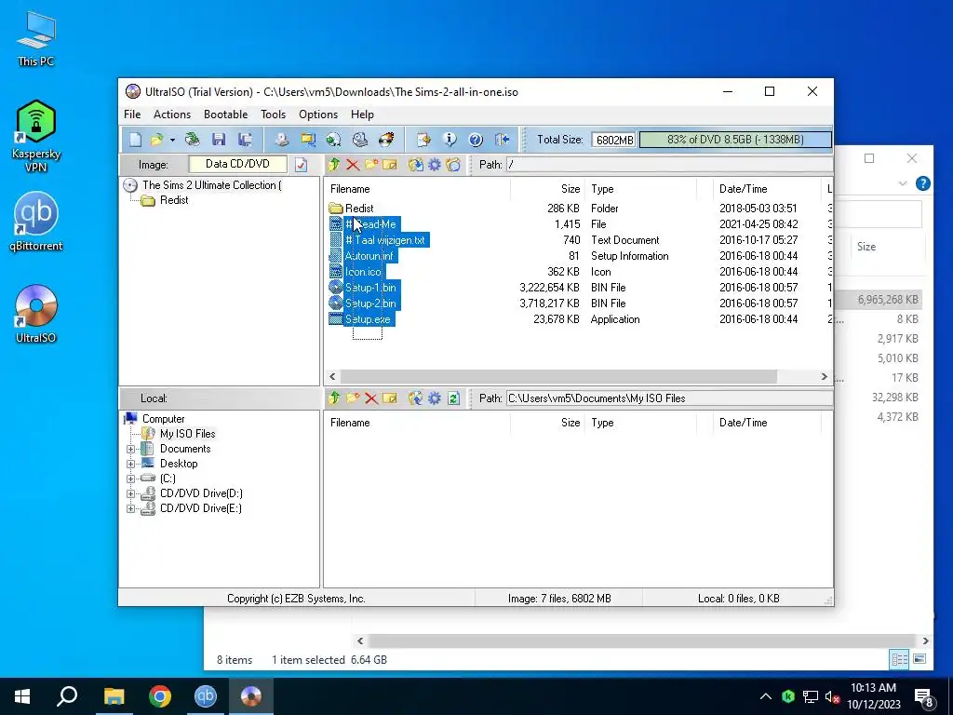The width and height of the screenshot is (953, 715).
Task: Select The Sims 2 Ultimate Collection tree root
Action: tap(211, 185)
